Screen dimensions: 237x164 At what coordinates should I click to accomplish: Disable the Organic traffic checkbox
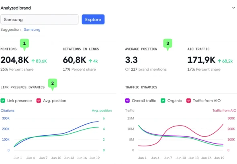(x=163, y=100)
